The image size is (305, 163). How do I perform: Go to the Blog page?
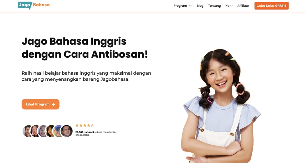200,6
